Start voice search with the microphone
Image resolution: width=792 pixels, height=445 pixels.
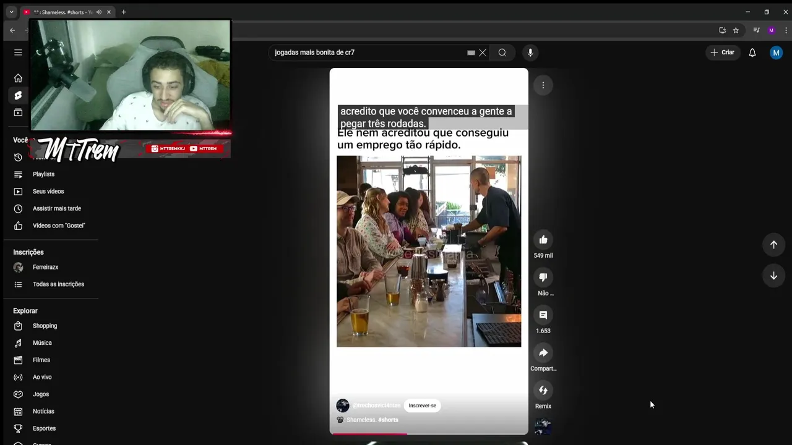pyautogui.click(x=530, y=53)
